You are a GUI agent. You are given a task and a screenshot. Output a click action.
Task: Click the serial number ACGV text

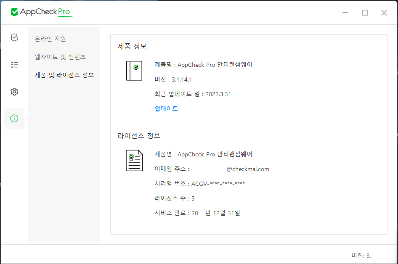[218, 184]
